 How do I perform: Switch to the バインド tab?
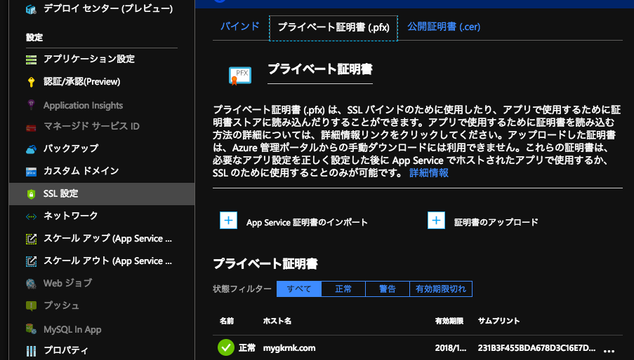(x=240, y=27)
